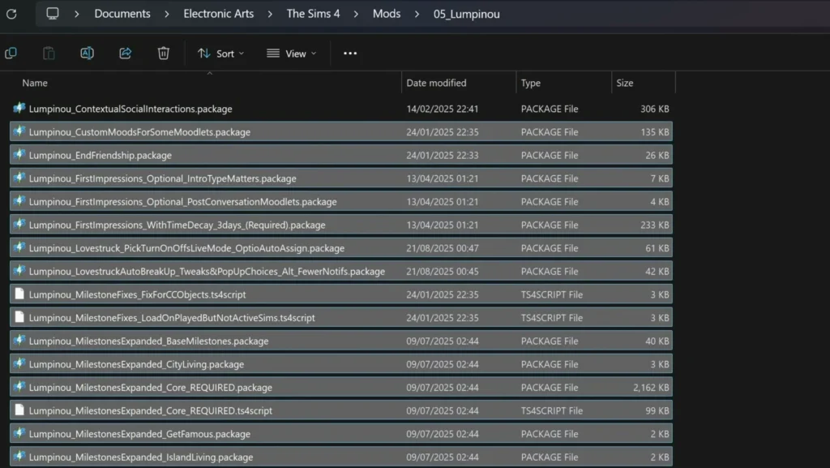Click the Type column header
Screen dimensions: 830x468
coord(531,83)
